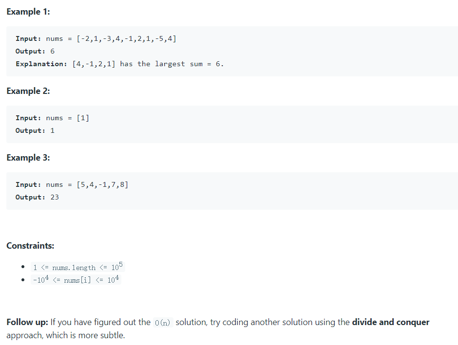458x345 pixels.
Task: Click the bold Input label in Example 1
Action: point(28,39)
